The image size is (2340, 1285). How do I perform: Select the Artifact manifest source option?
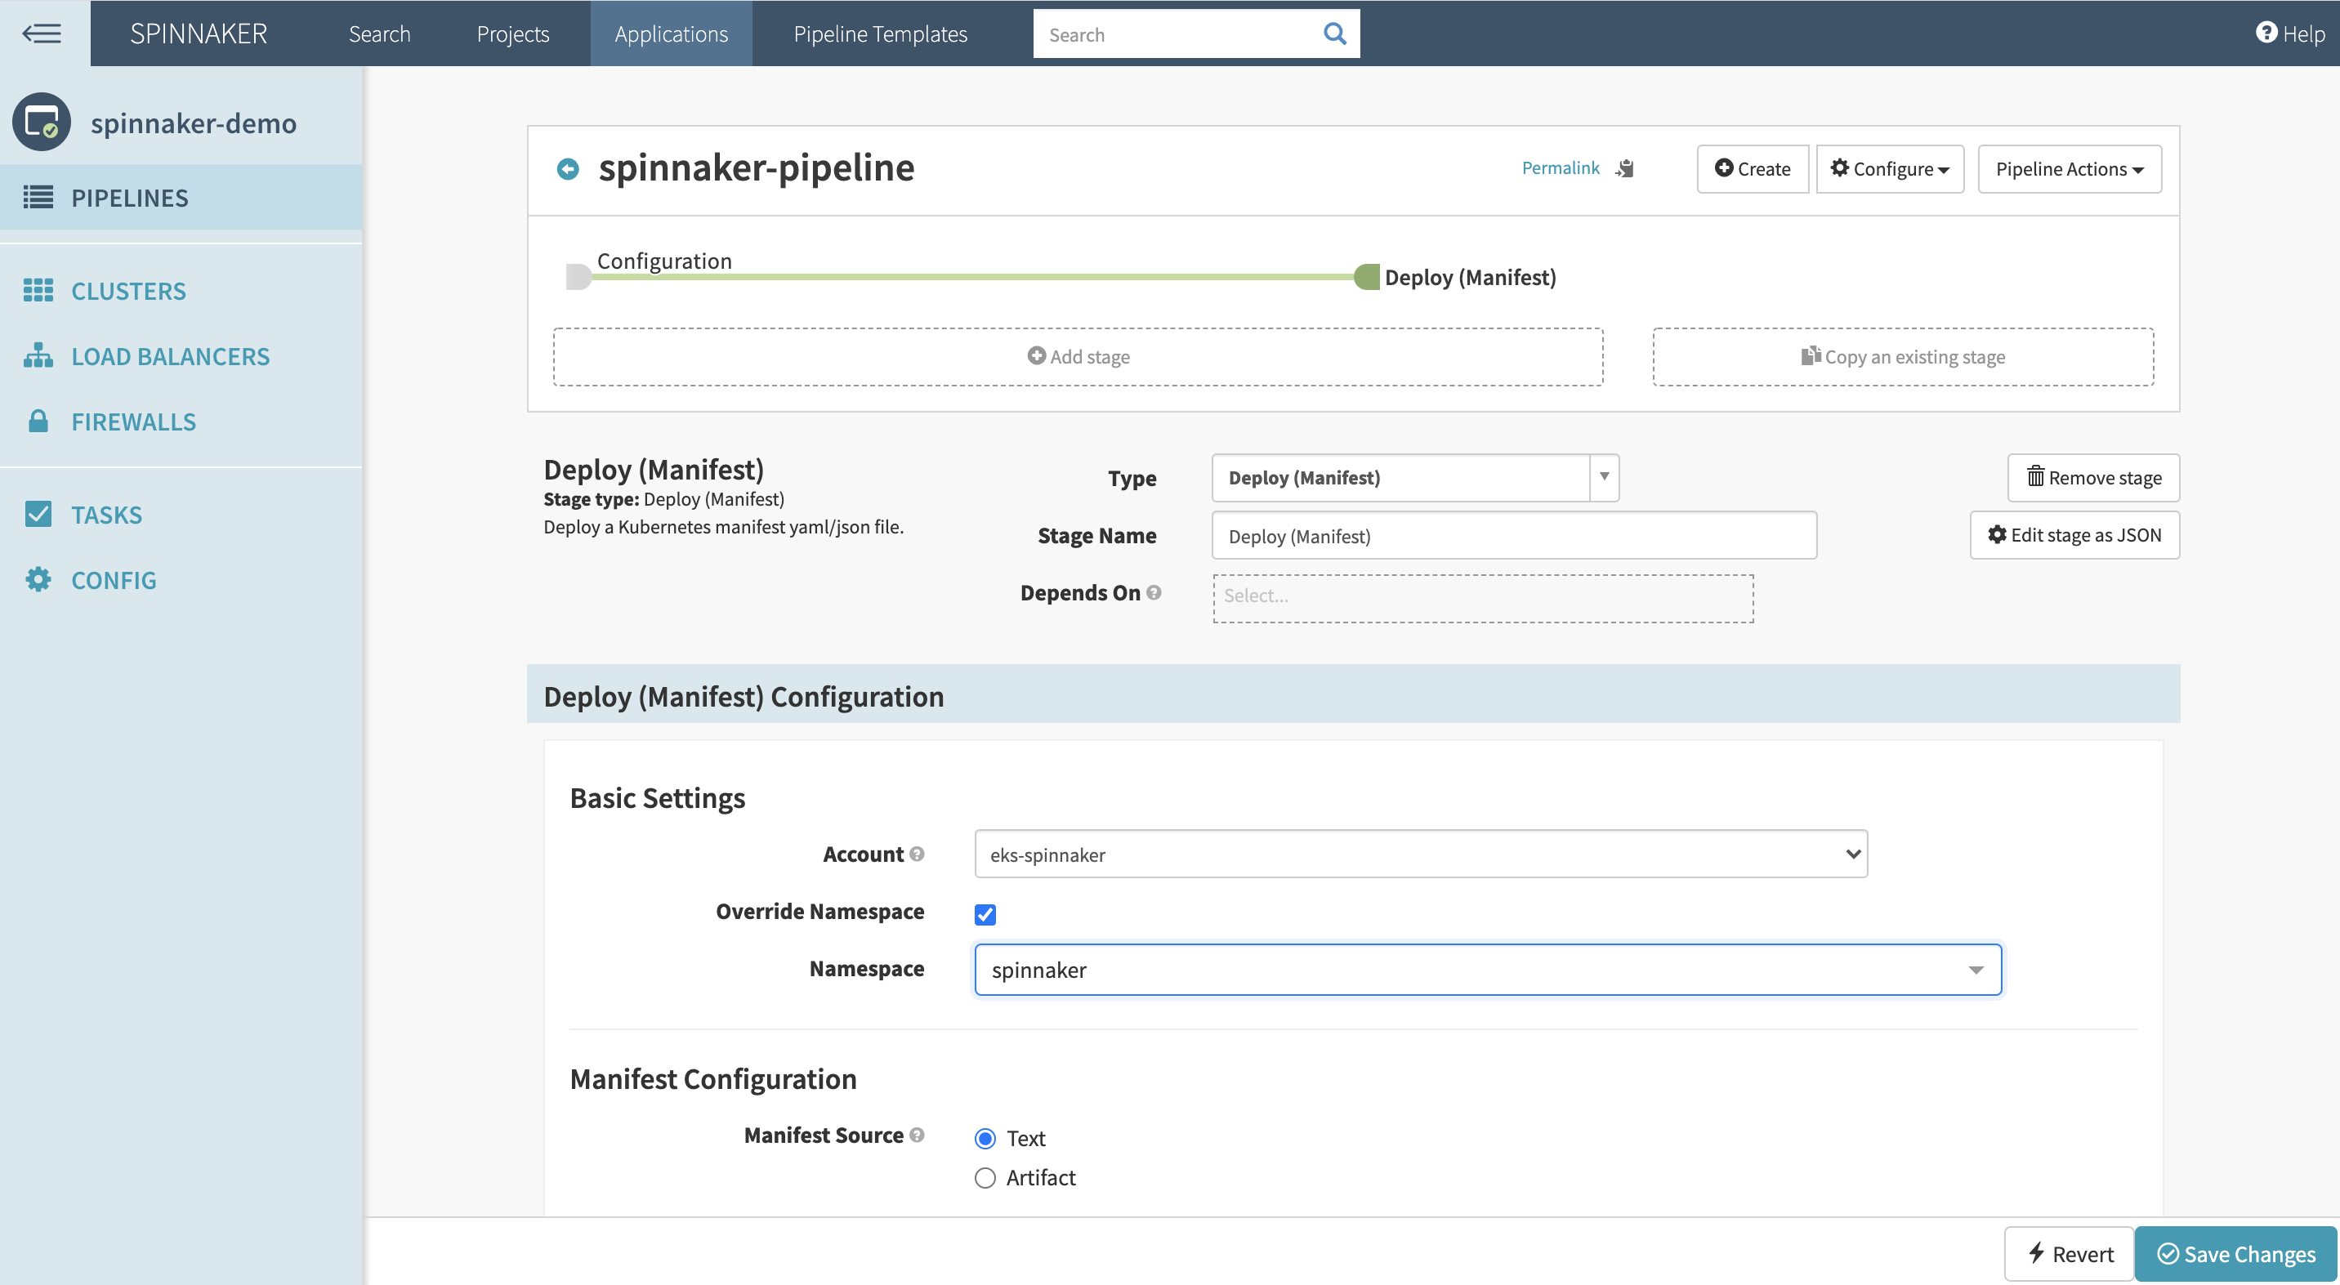tap(985, 1178)
